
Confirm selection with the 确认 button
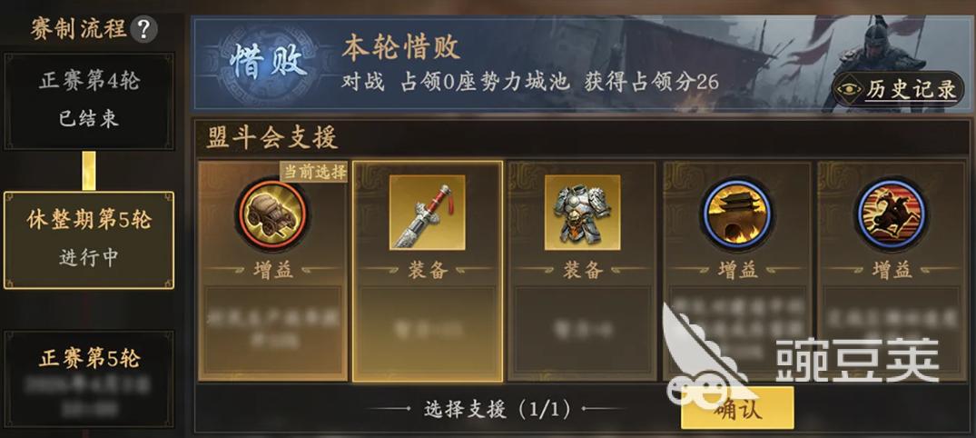click(737, 407)
